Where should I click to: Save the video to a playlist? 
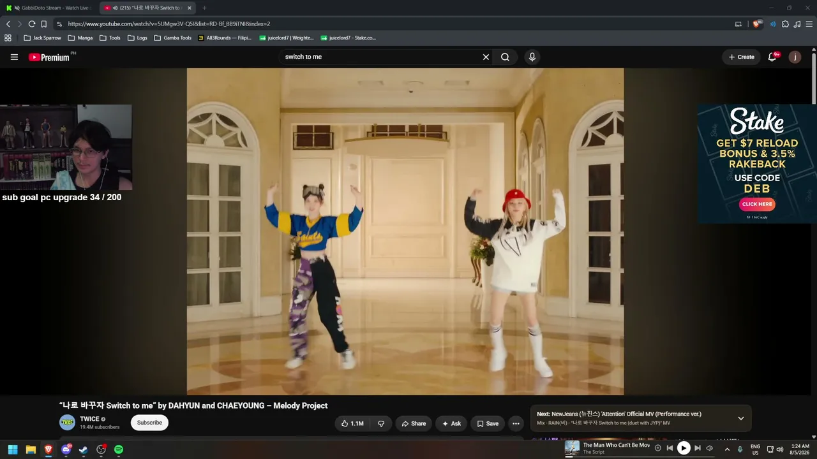point(488,423)
